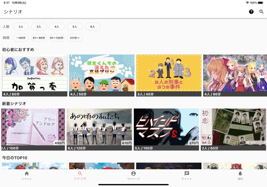This screenshot has width=267, height=187.
Task: Toggle the 4人 player count filter
Action: (x=57, y=27)
